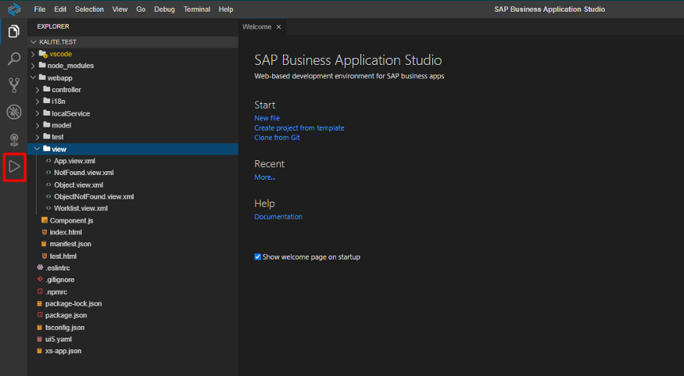684x376 pixels.
Task: Open the Go menu
Action: tap(141, 9)
